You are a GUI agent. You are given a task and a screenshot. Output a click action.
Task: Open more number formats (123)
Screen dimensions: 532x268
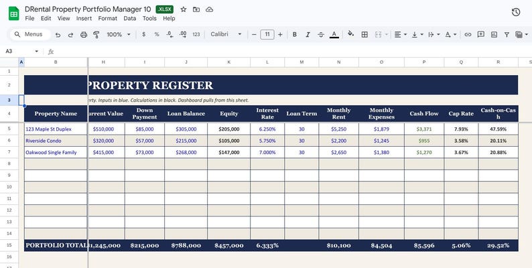tap(196, 34)
